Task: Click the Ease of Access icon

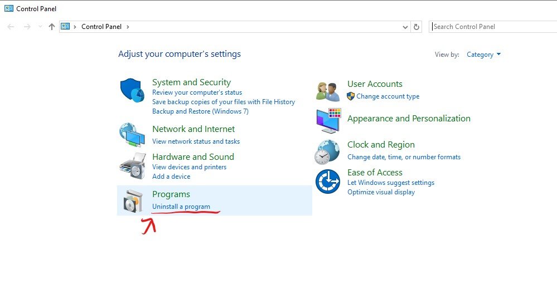Action: click(x=327, y=182)
